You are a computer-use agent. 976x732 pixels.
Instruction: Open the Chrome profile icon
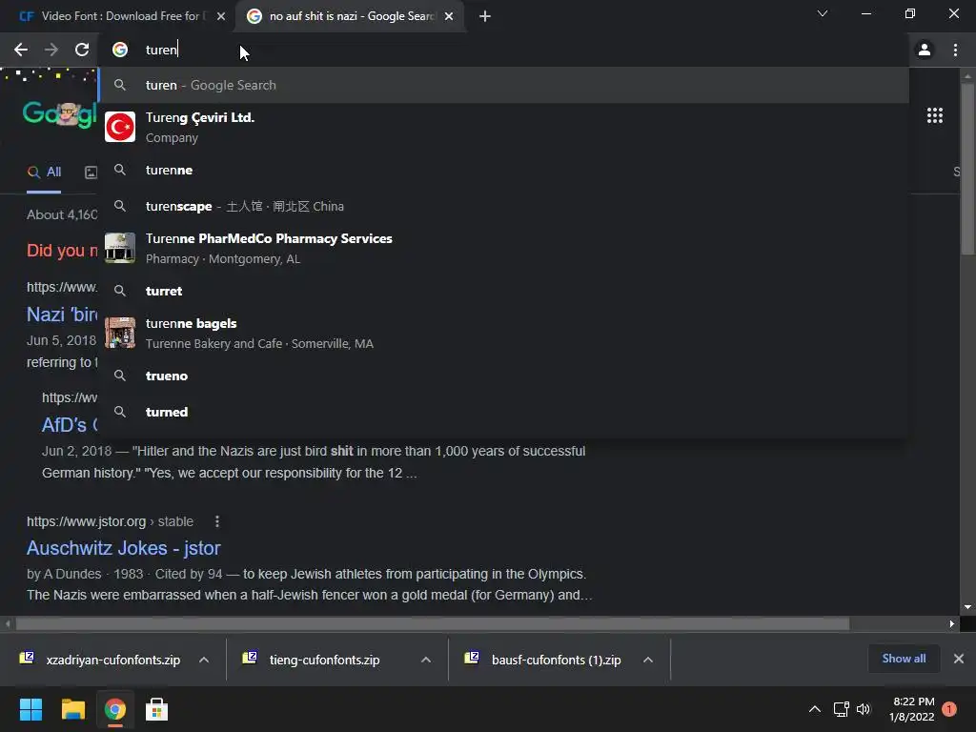[x=925, y=50]
